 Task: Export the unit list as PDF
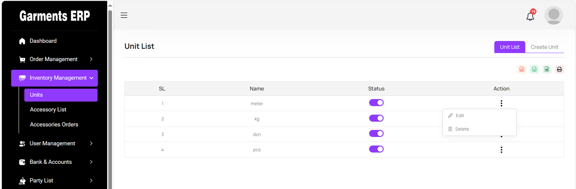(522, 69)
